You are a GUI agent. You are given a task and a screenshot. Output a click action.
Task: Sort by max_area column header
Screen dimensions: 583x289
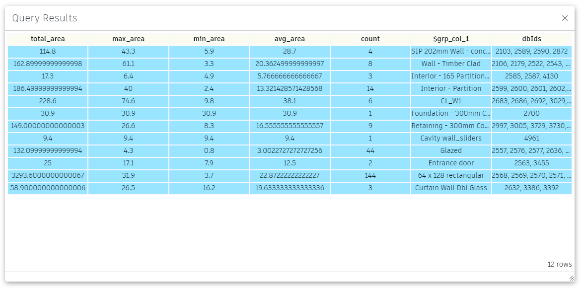128,39
